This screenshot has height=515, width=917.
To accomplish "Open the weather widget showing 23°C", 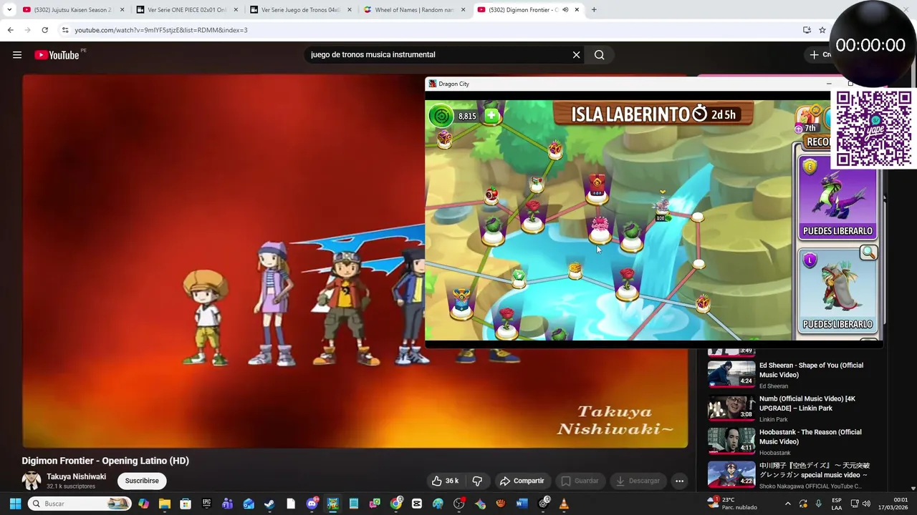I will click(731, 504).
